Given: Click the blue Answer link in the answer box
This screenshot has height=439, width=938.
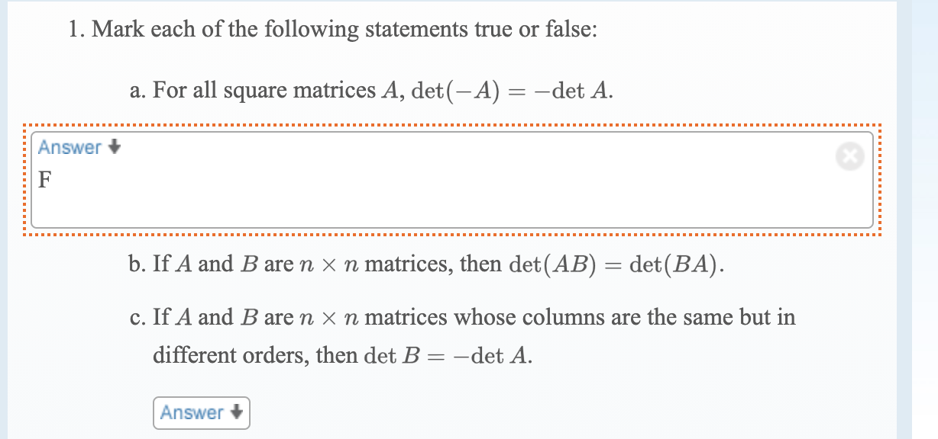Looking at the screenshot, I should tap(70, 147).
